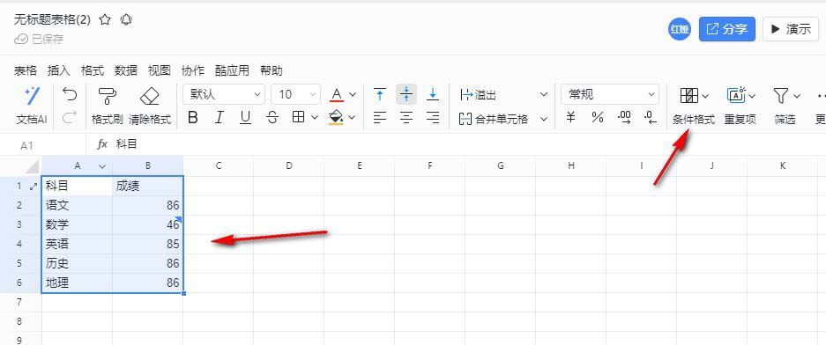
Task: Toggle bold formatting (B)
Action: click(x=193, y=118)
